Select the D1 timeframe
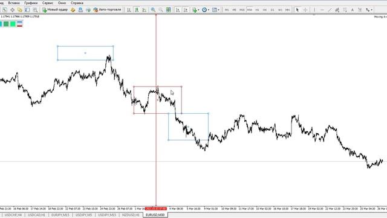 click(x=273, y=10)
